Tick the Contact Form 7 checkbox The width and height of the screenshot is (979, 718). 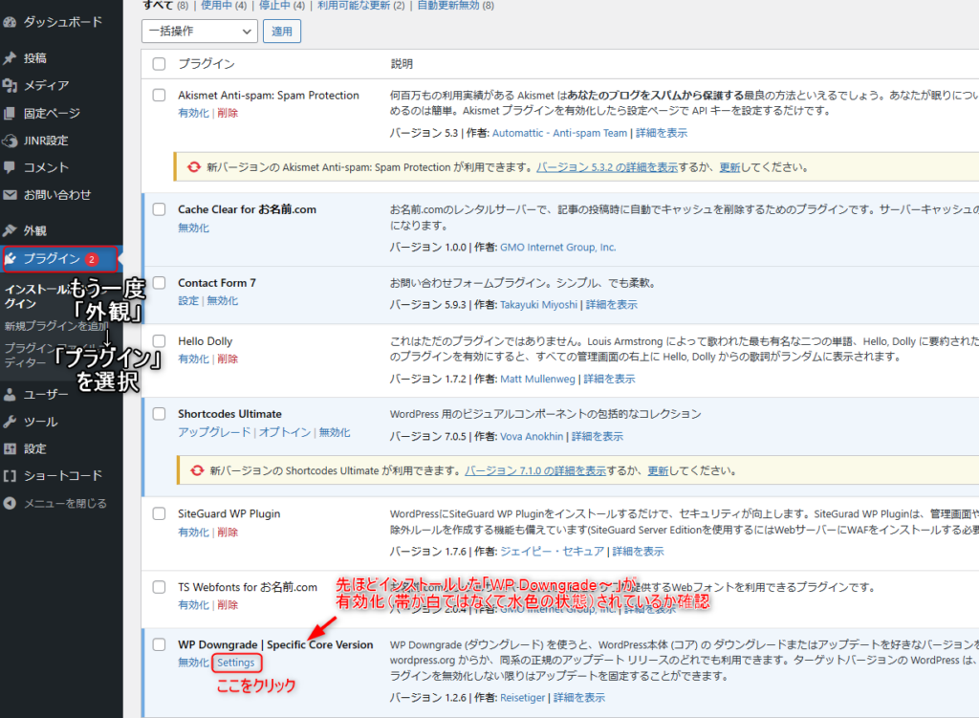160,283
